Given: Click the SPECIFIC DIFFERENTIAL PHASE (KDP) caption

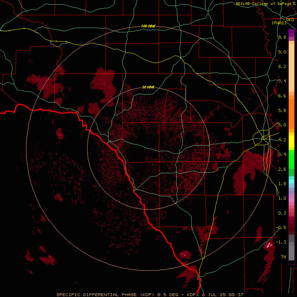Looking at the screenshot, I should [106, 295].
